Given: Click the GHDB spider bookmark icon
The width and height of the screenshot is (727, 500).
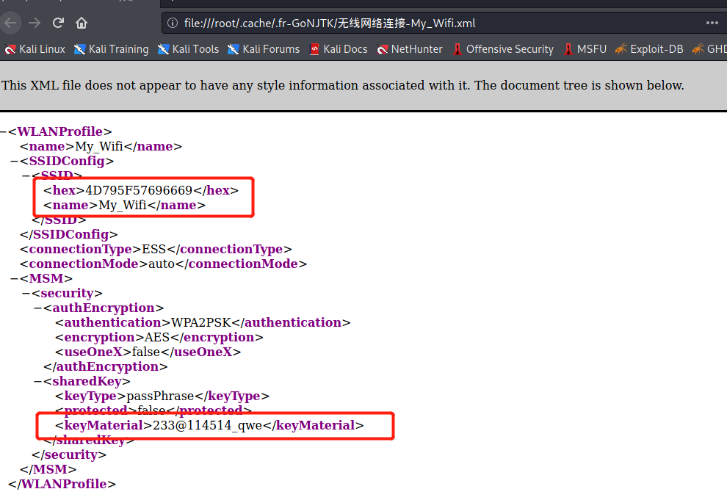Looking at the screenshot, I should tap(698, 49).
